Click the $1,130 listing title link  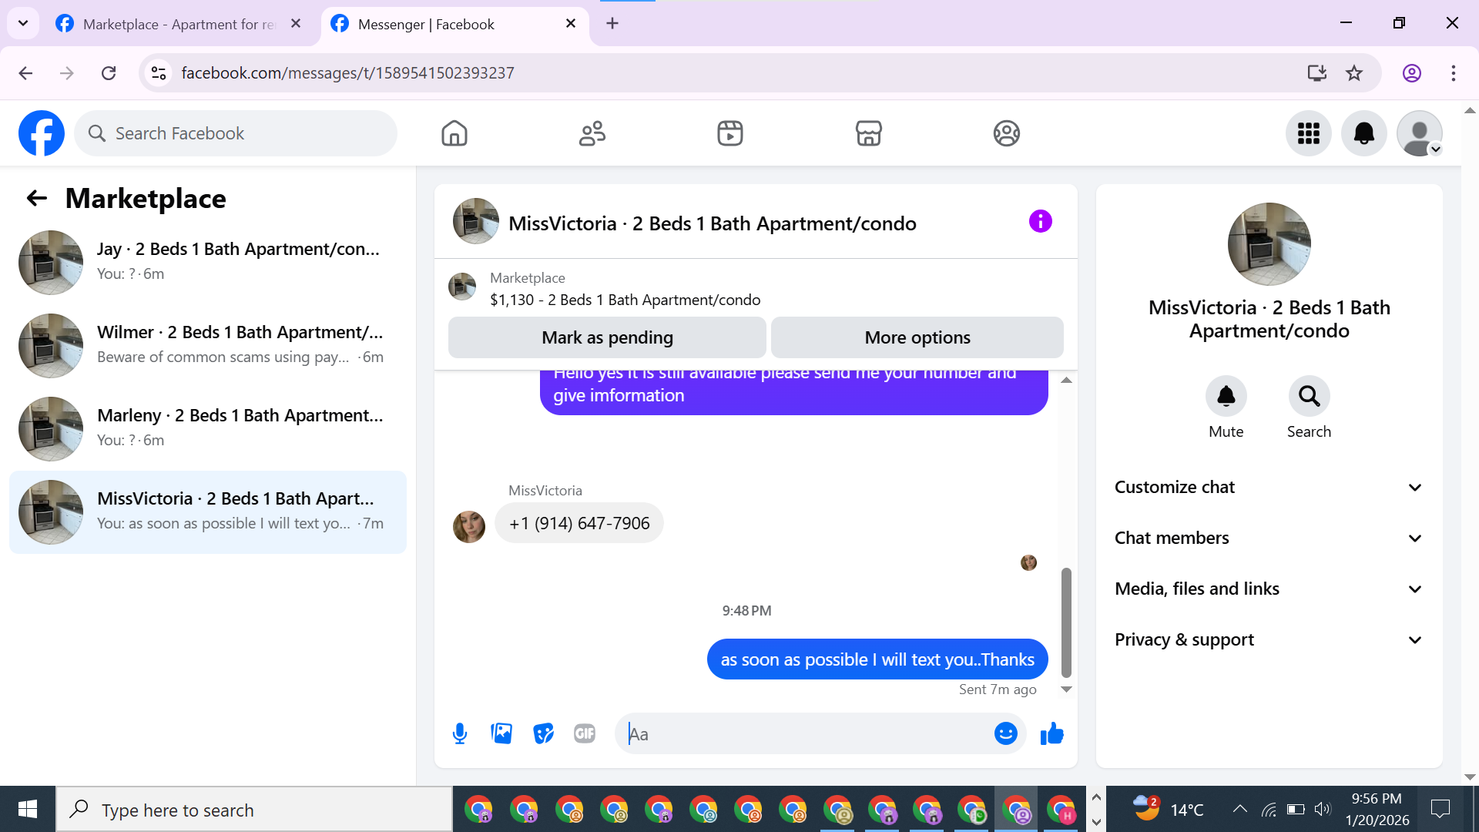(x=625, y=300)
